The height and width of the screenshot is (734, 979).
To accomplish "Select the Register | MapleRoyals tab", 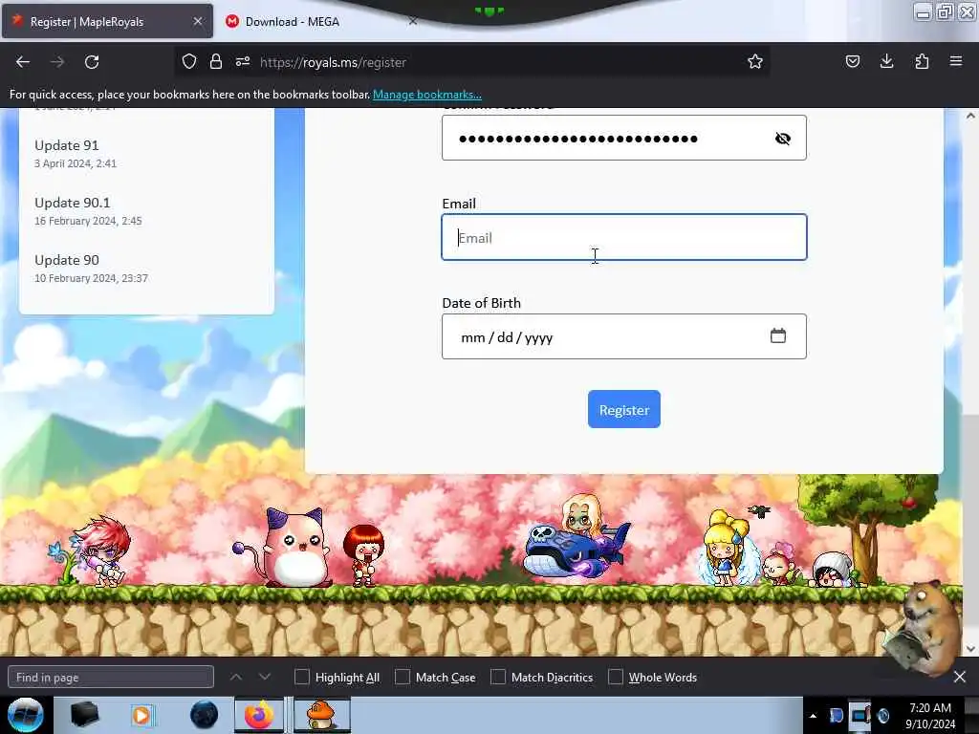I will [x=107, y=21].
